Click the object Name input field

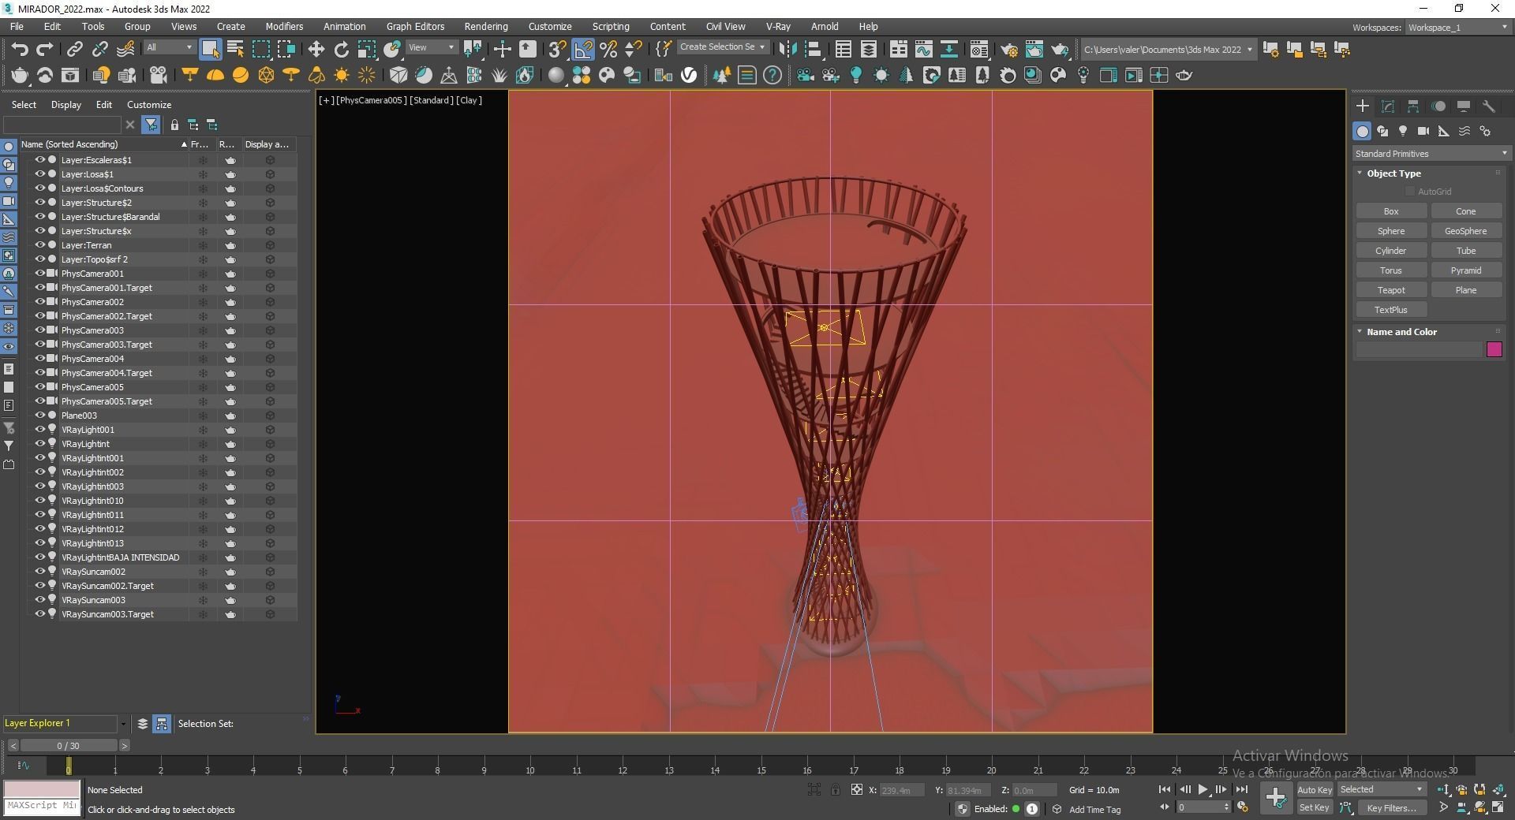point(1419,349)
